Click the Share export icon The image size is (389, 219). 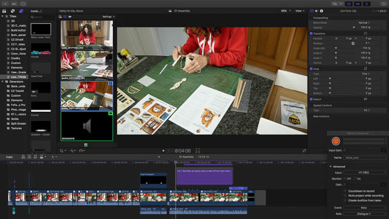pyautogui.click(x=384, y=4)
